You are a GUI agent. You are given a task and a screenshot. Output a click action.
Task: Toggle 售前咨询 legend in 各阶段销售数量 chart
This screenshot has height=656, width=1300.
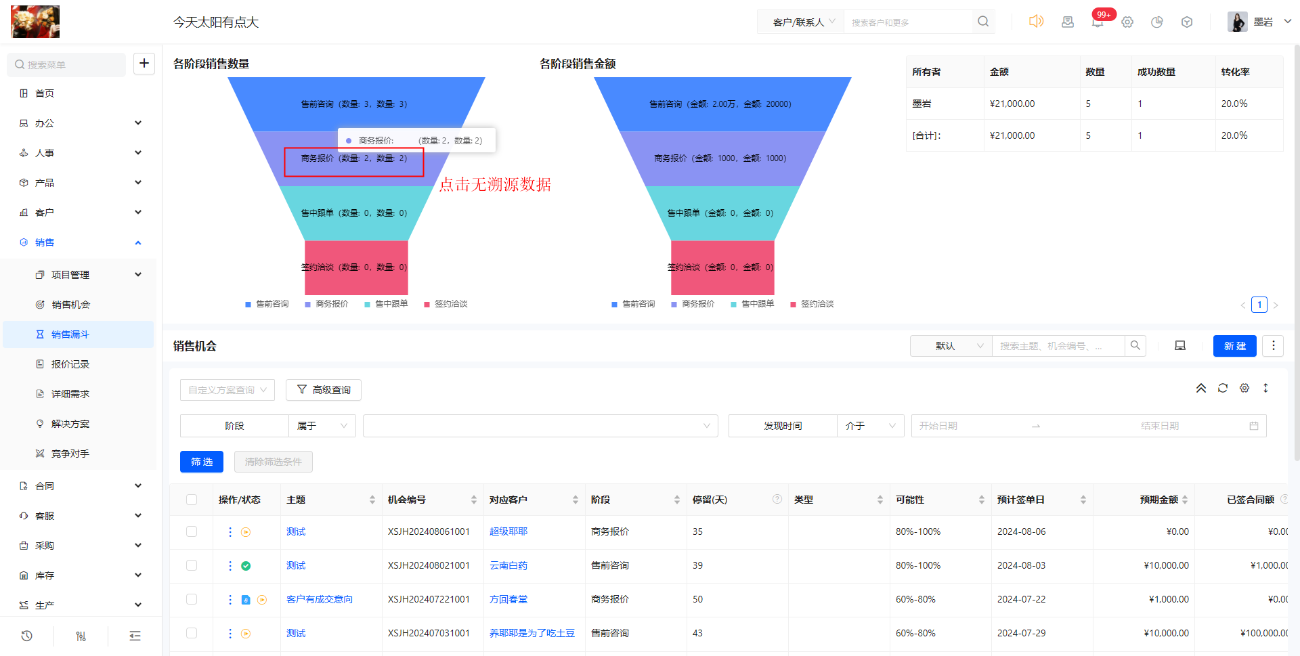coord(267,304)
